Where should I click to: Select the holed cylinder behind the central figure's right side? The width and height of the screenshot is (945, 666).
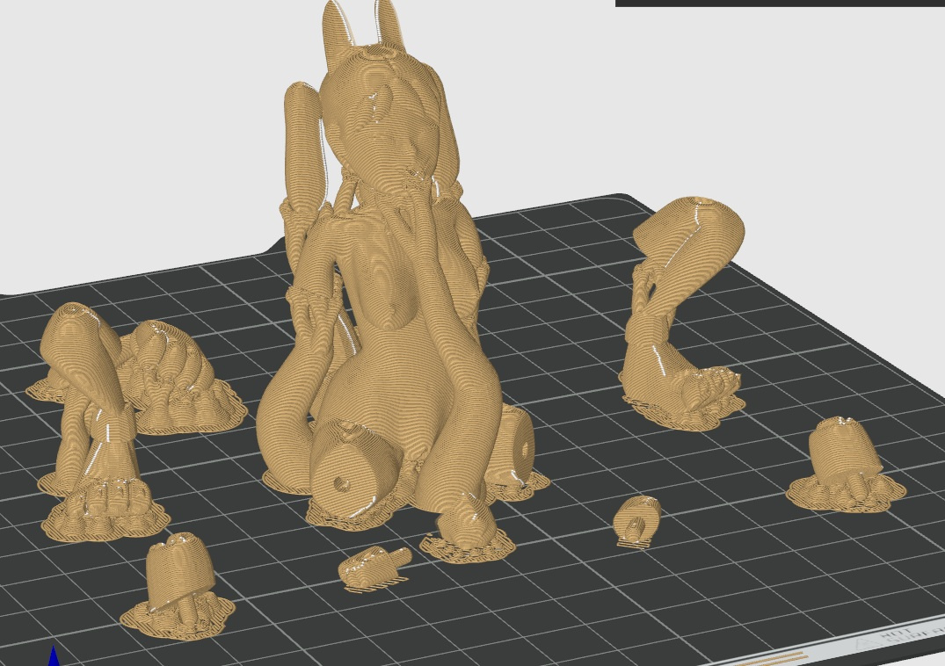(x=515, y=452)
